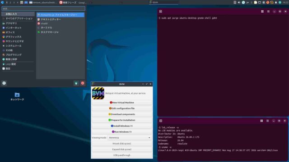Launch テキストエディター from favorites
Image resolution: width=289 pixels, height=162 pixels.
tap(61, 19)
